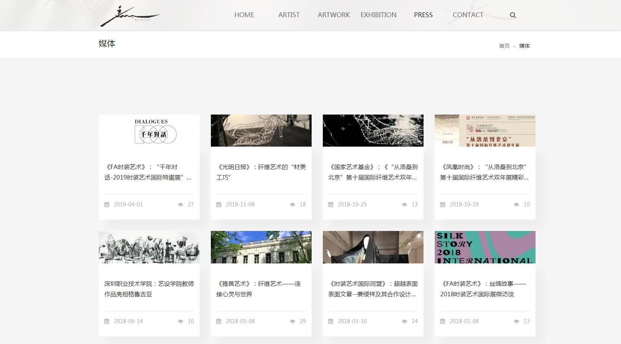Click the 首页 breadcrumb link
This screenshot has height=344, width=621.
(x=504, y=46)
